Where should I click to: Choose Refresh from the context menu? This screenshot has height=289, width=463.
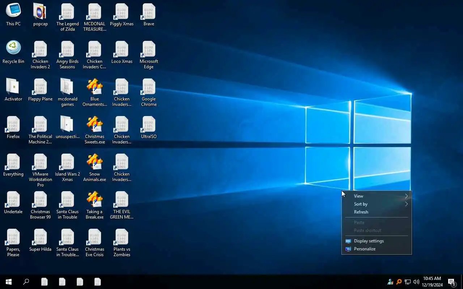(x=377, y=212)
